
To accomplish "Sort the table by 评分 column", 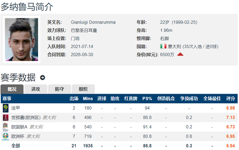I will [230, 99].
